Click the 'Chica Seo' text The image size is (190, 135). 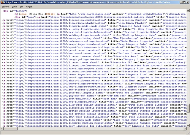pos(36,14)
